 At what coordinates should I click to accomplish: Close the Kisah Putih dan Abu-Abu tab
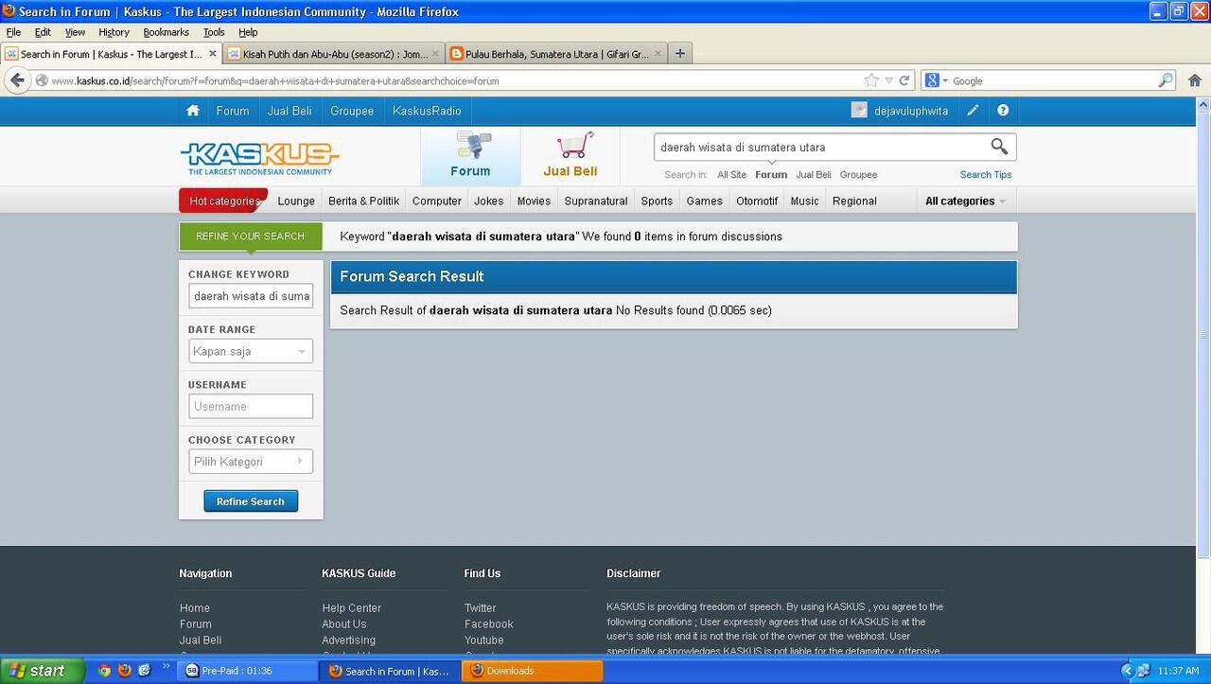click(x=436, y=54)
